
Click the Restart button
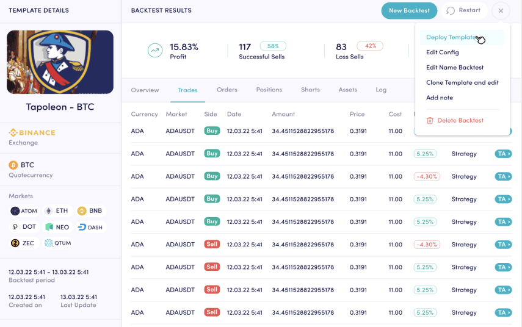click(x=463, y=10)
